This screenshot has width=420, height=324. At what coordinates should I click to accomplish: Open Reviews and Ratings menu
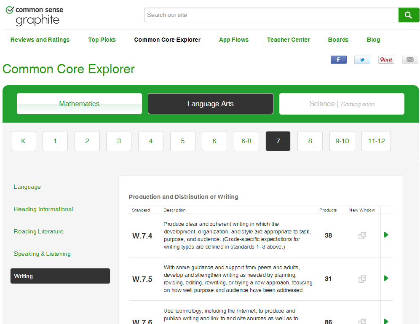[40, 40]
